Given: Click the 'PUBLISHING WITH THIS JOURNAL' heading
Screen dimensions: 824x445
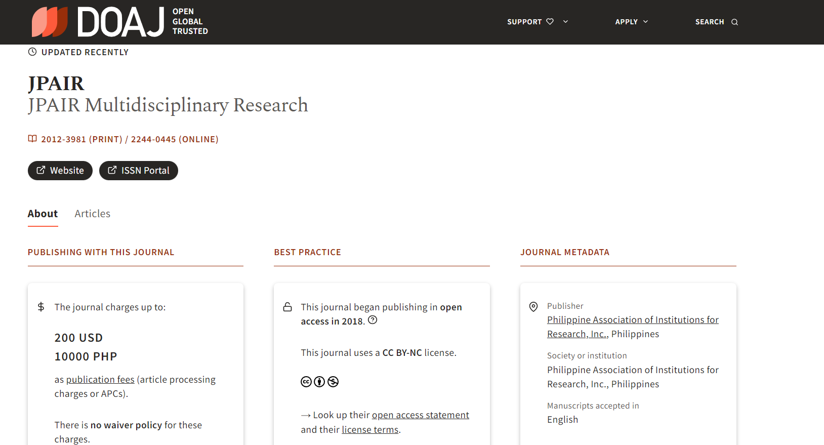Looking at the screenshot, I should tap(101, 252).
